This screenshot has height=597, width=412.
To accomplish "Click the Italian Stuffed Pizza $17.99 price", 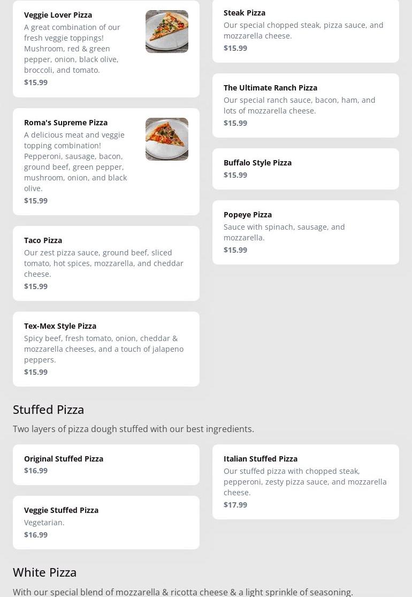I will tap(235, 505).
